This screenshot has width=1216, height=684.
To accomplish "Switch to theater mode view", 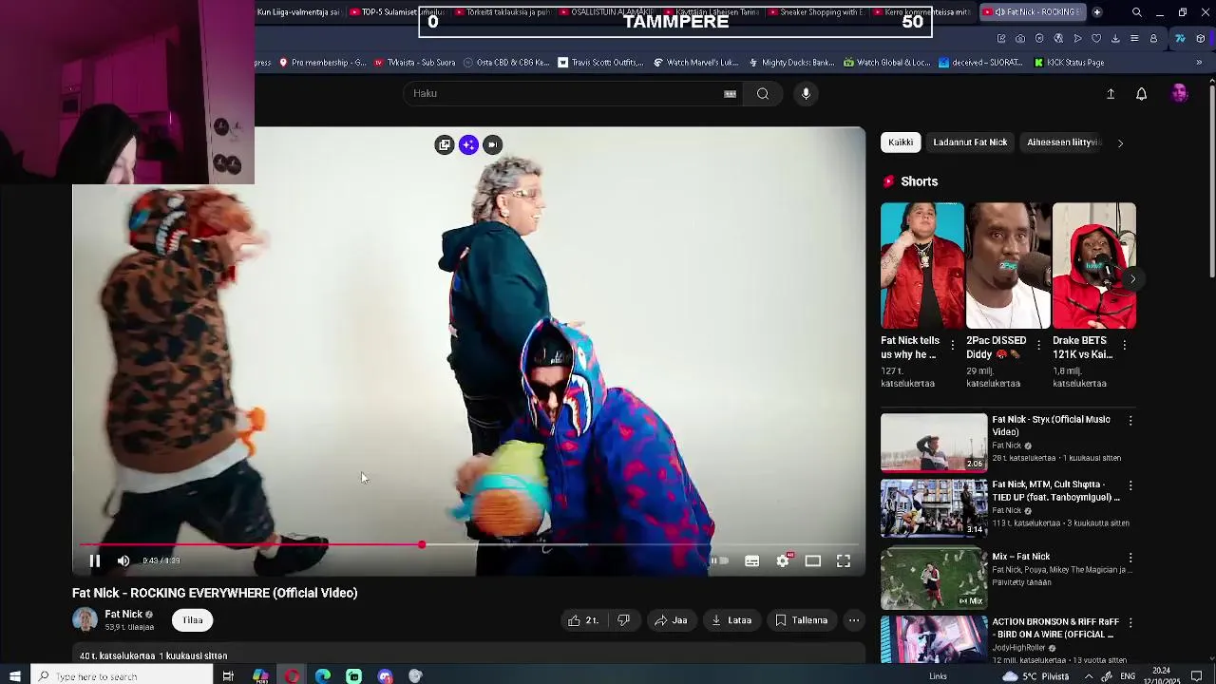I will (x=813, y=560).
